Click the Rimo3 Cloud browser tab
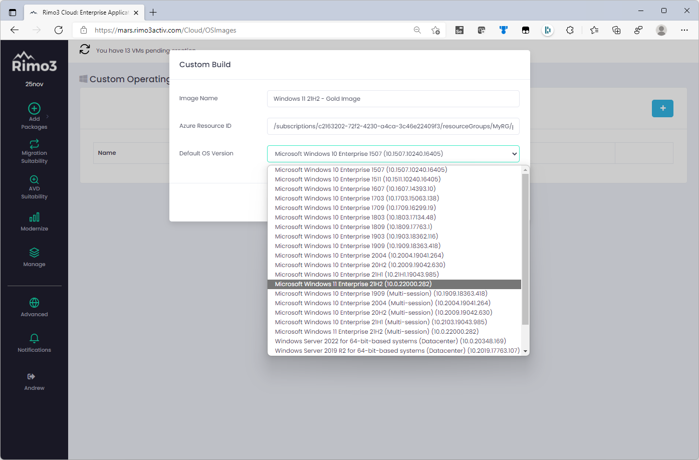 [84, 13]
